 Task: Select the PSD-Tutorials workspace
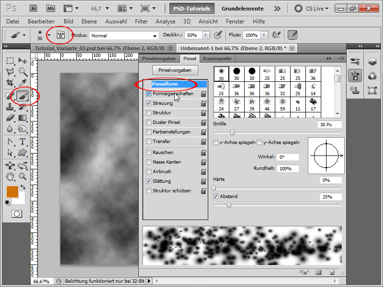click(x=192, y=9)
